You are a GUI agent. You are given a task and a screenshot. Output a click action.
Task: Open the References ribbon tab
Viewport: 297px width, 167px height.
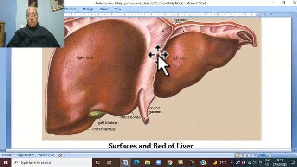click(x=70, y=9)
